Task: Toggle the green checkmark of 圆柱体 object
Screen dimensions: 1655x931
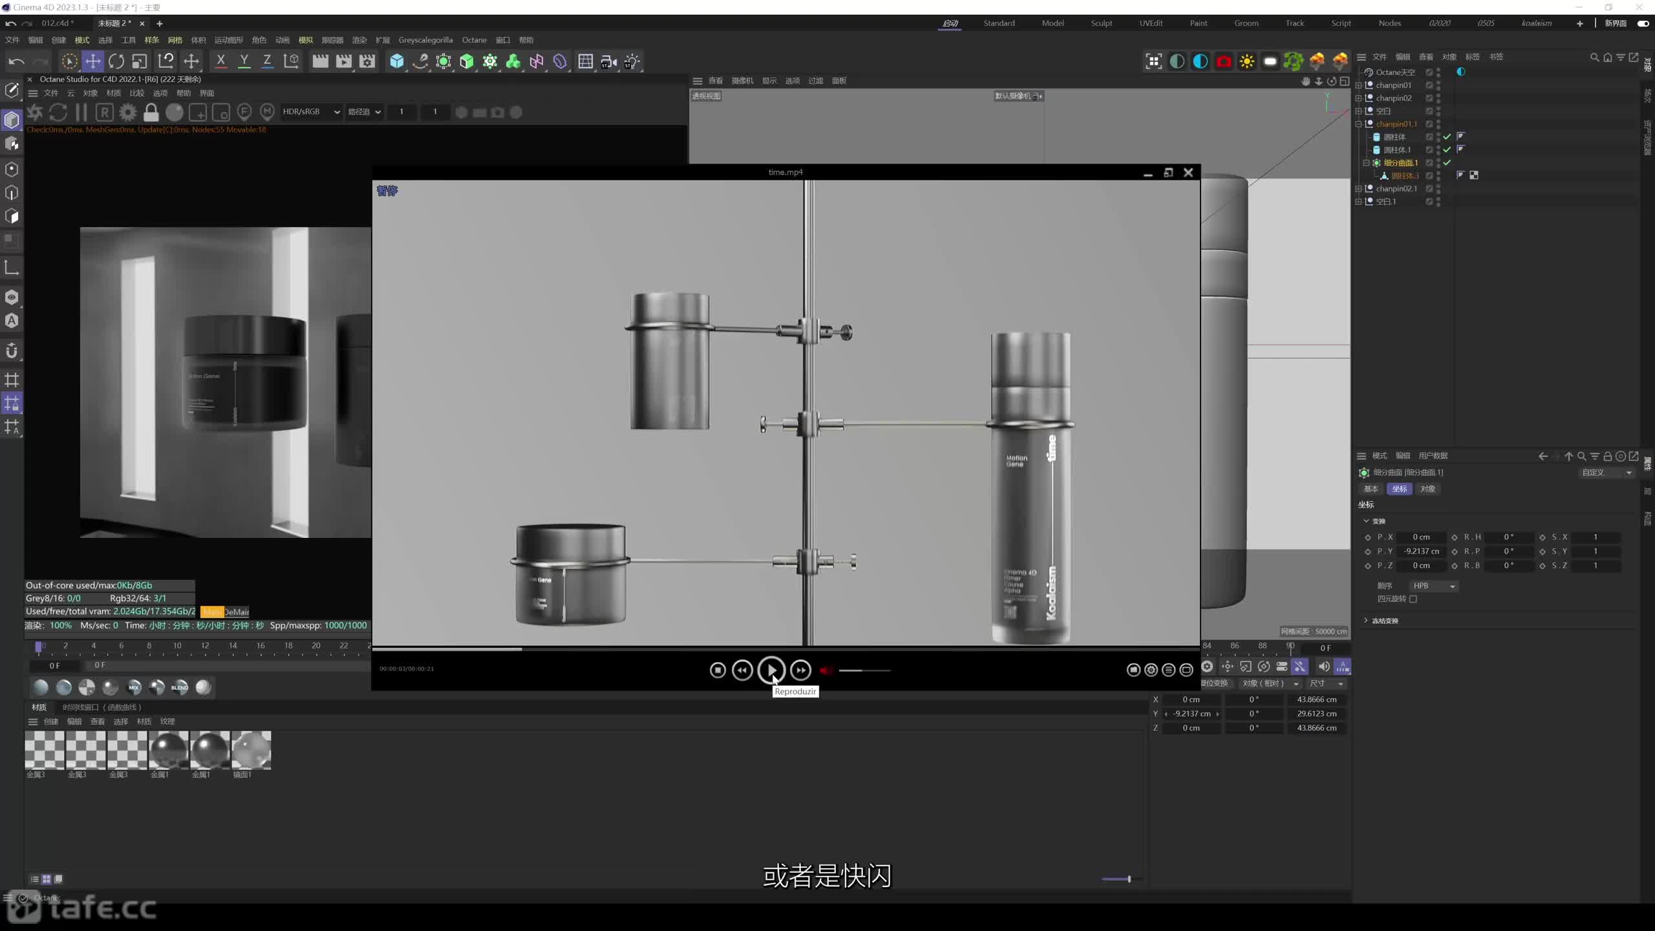Action: pyautogui.click(x=1447, y=137)
